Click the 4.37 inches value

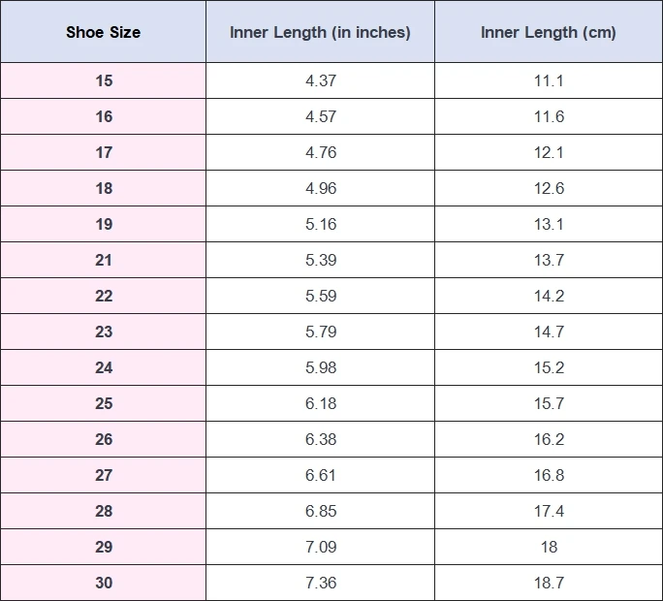tap(321, 80)
